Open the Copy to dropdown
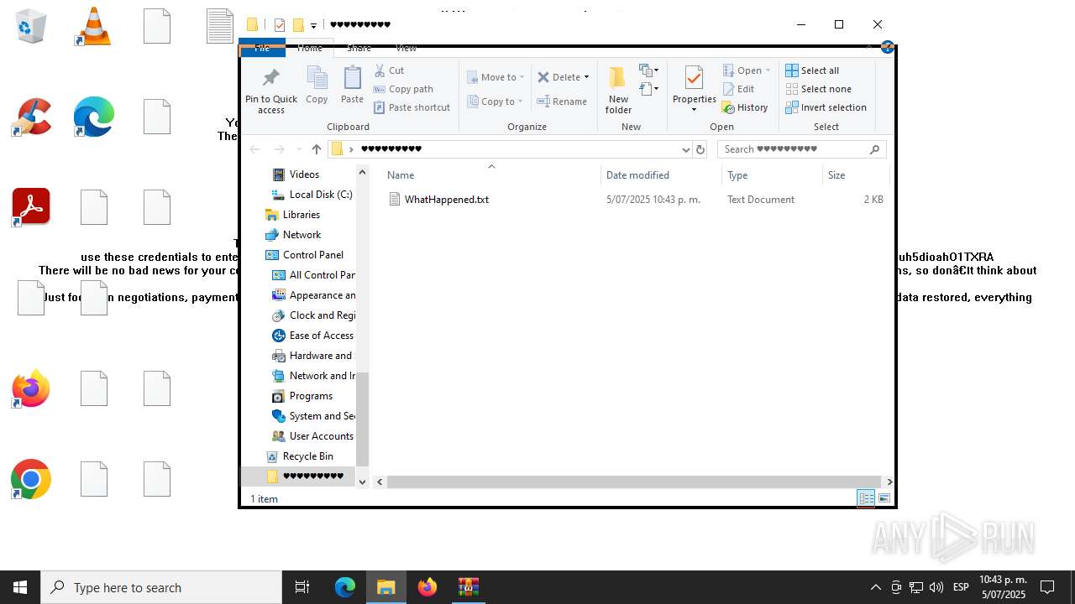Screen dimensions: 1075x604 [x=496, y=102]
